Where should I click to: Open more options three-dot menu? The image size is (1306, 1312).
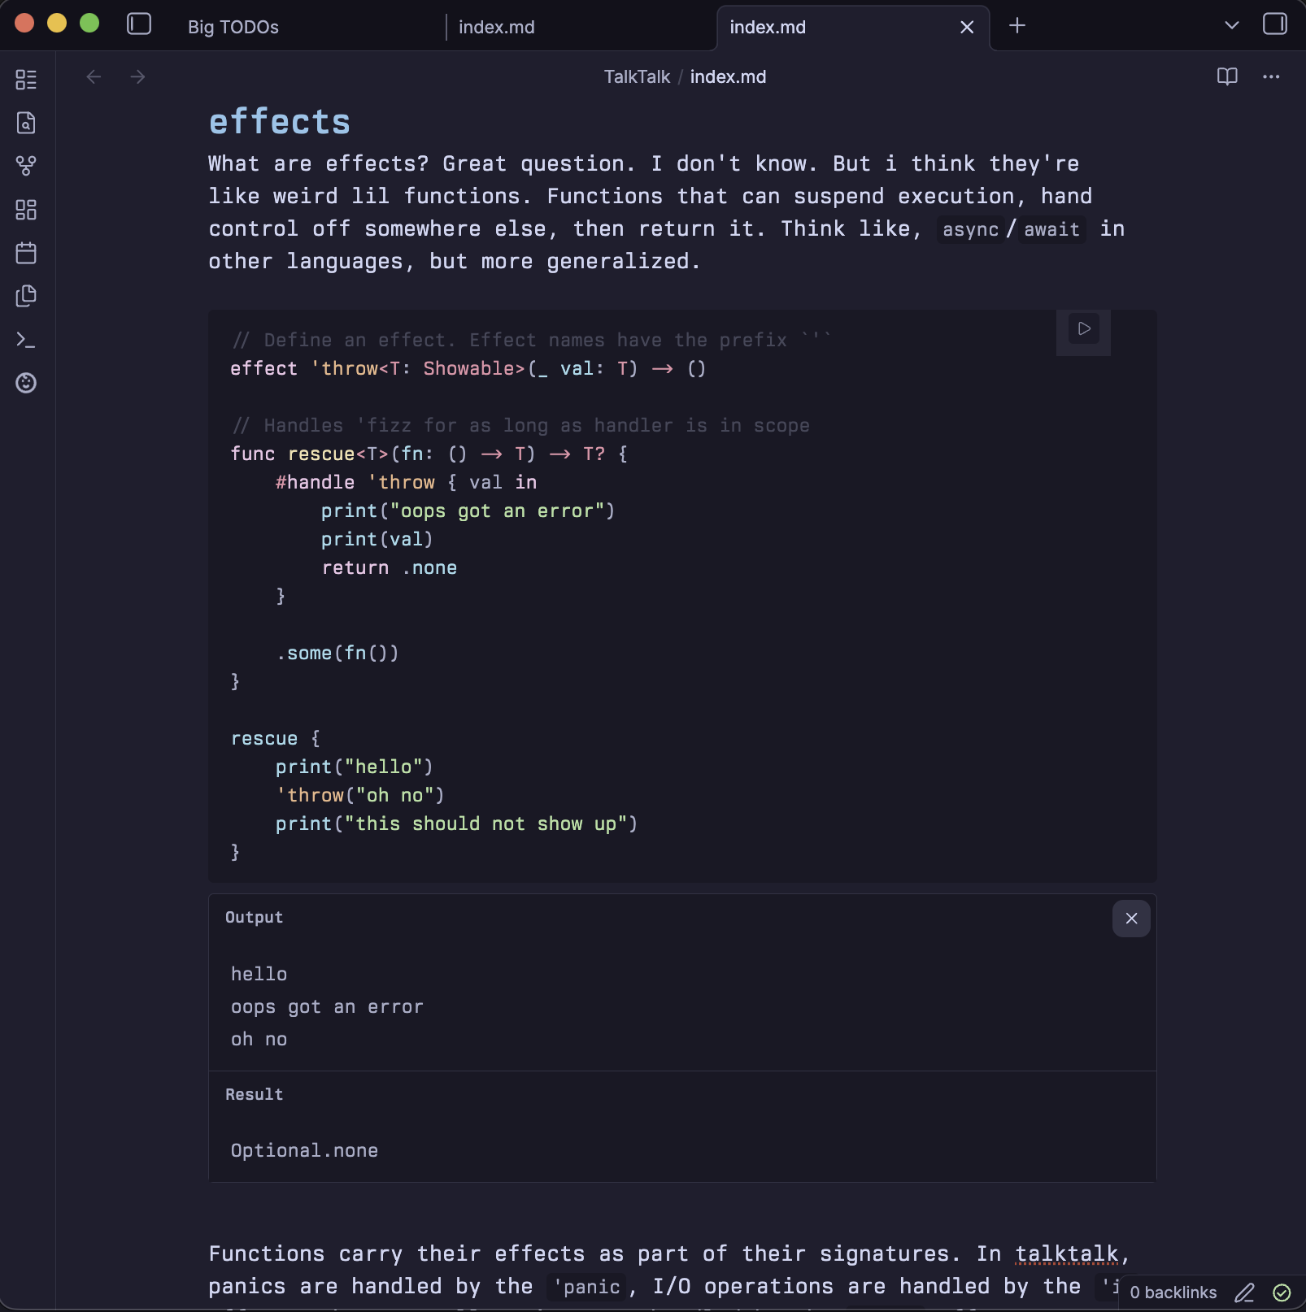(1271, 76)
